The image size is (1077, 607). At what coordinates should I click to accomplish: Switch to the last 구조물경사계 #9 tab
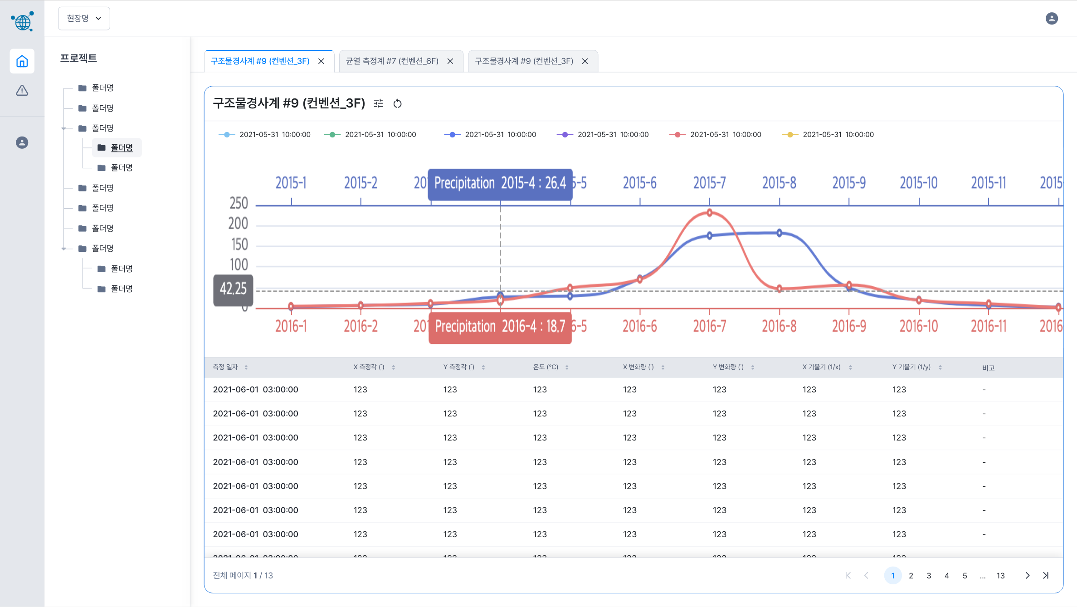pyautogui.click(x=524, y=61)
